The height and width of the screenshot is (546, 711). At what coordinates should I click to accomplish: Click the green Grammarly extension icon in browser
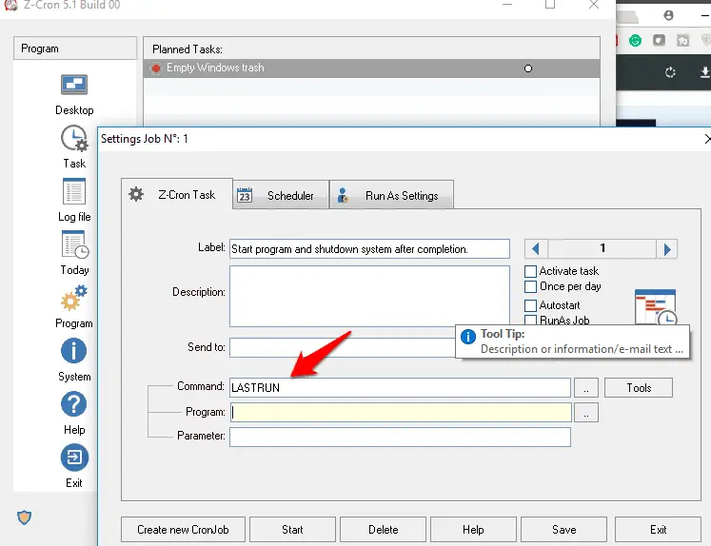click(635, 41)
